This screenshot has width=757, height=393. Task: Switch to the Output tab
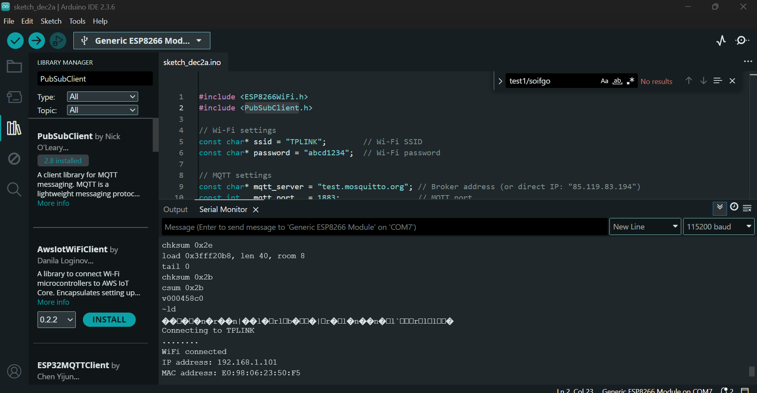175,209
